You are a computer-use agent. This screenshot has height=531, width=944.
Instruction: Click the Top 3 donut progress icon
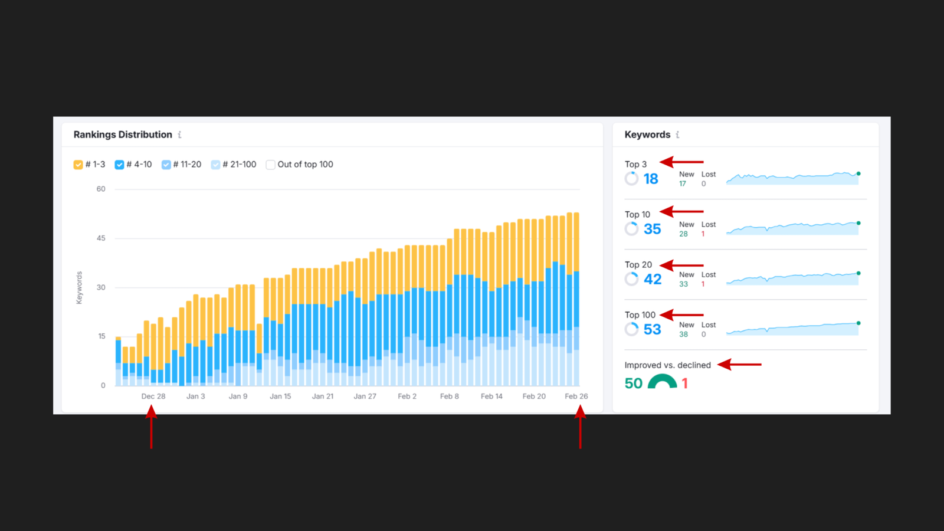pos(631,178)
